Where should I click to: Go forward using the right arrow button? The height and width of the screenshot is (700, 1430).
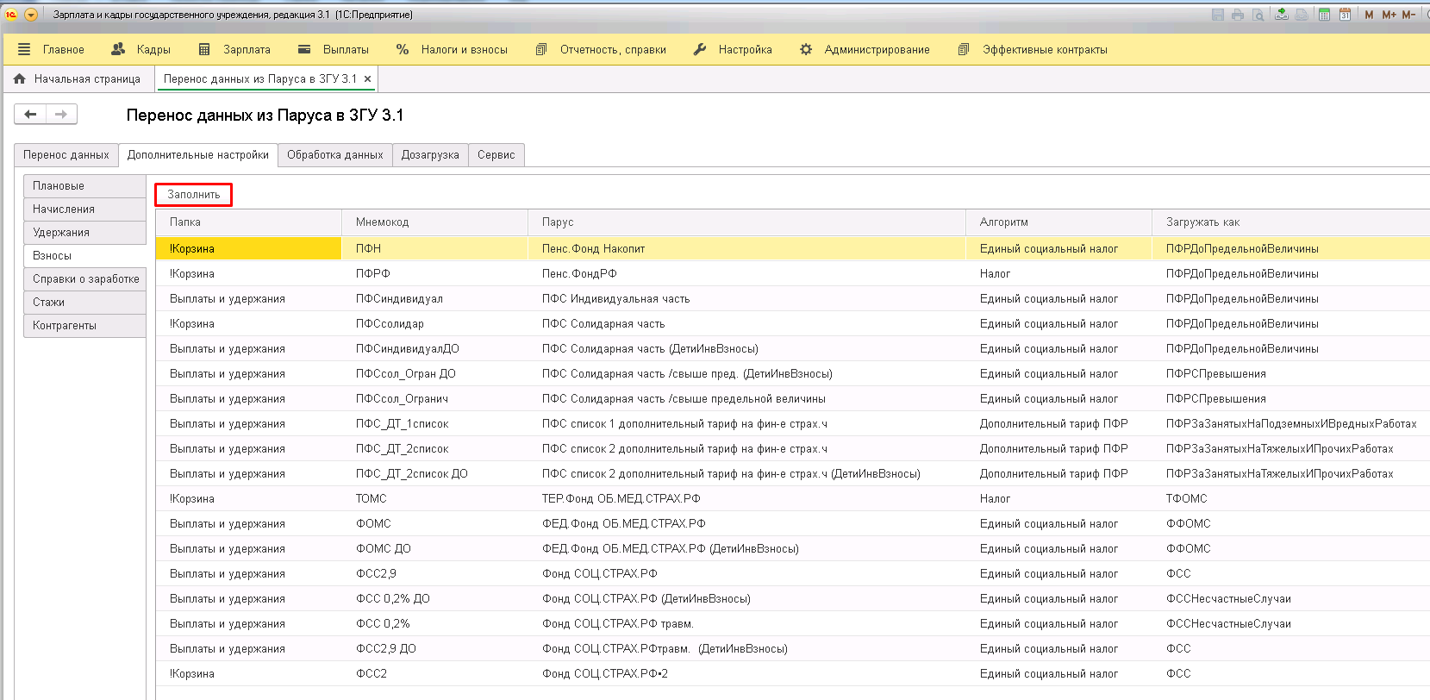pos(61,114)
